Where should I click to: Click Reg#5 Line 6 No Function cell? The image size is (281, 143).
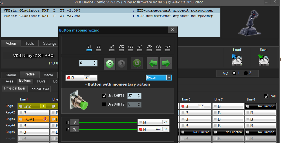[196, 132]
